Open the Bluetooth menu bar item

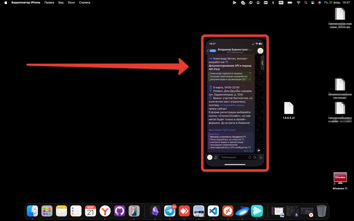(273, 2)
